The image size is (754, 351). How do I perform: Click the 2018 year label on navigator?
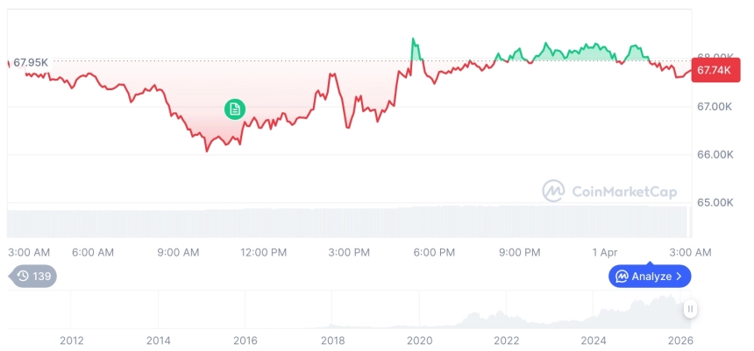point(332,340)
